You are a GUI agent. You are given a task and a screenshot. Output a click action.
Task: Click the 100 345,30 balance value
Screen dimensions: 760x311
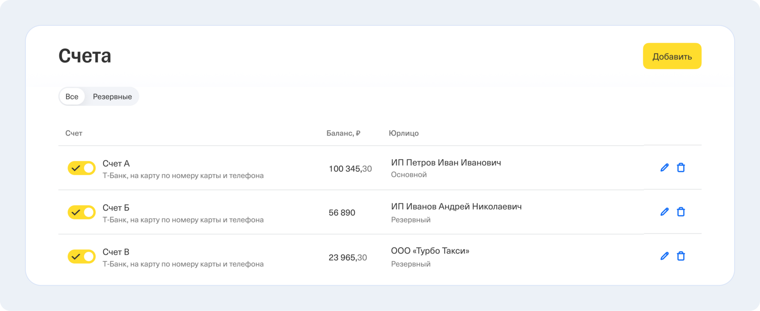pos(350,169)
